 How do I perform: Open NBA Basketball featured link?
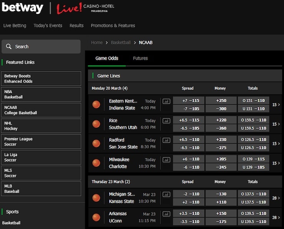tap(41, 94)
